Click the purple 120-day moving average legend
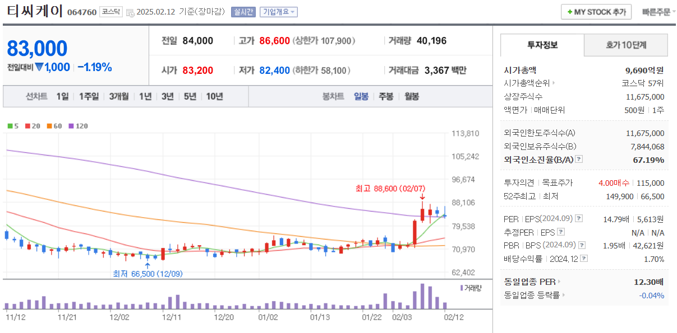This screenshot has width=677, height=333. pos(78,126)
